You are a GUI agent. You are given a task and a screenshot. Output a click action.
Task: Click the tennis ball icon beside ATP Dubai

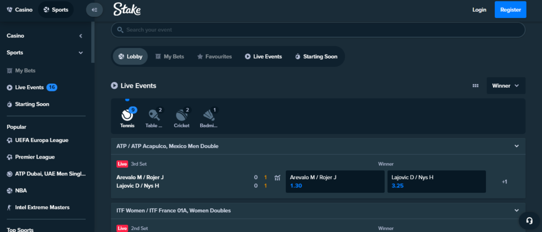(10, 174)
